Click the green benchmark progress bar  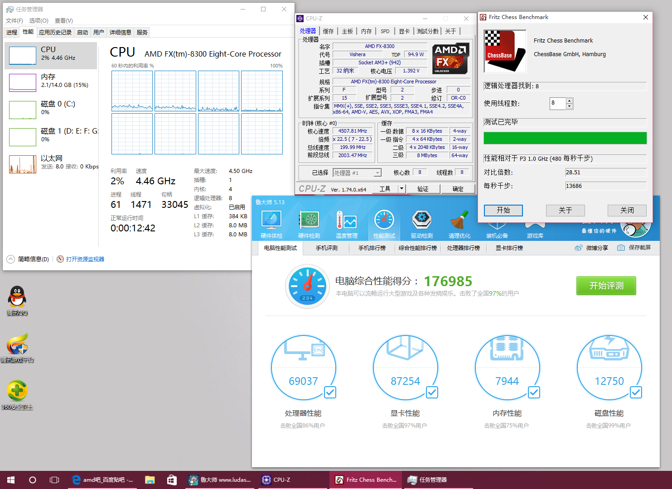565,138
